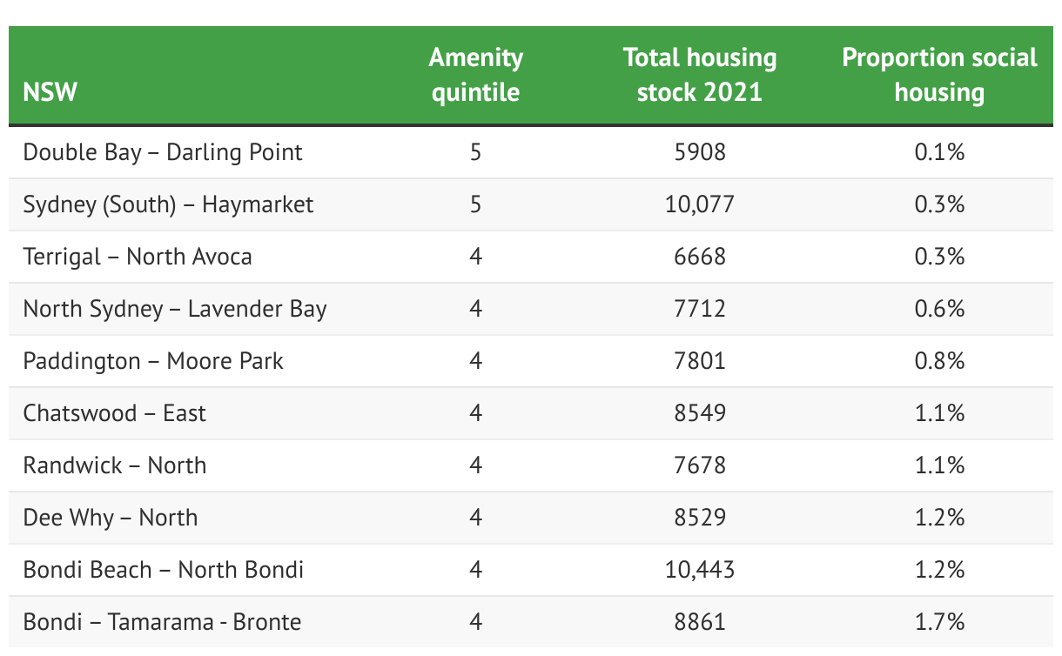
Task: Click the 0.1% social housing value
Action: click(x=939, y=152)
